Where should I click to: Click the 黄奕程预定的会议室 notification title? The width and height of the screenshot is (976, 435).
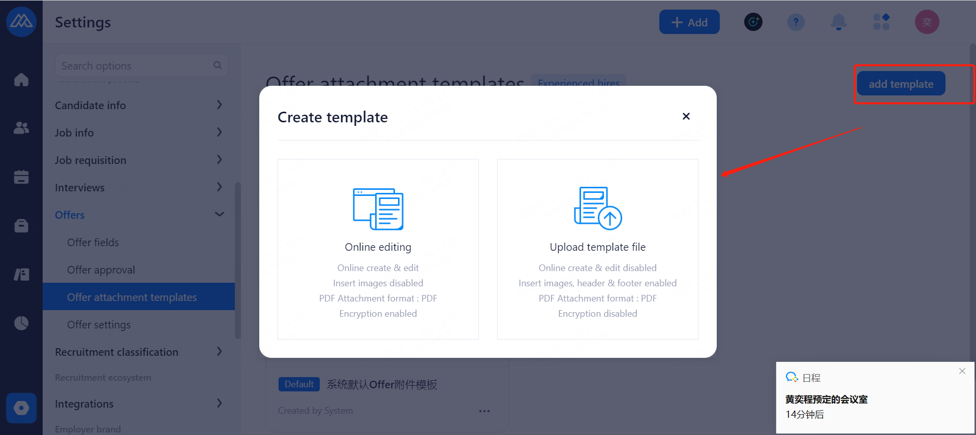point(827,399)
